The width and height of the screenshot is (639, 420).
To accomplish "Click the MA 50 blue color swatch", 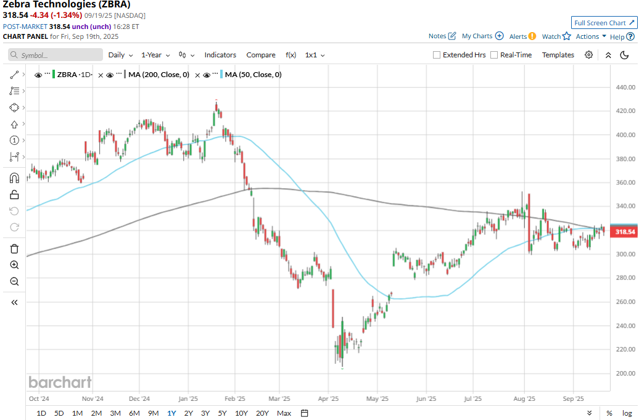I will pyautogui.click(x=221, y=75).
